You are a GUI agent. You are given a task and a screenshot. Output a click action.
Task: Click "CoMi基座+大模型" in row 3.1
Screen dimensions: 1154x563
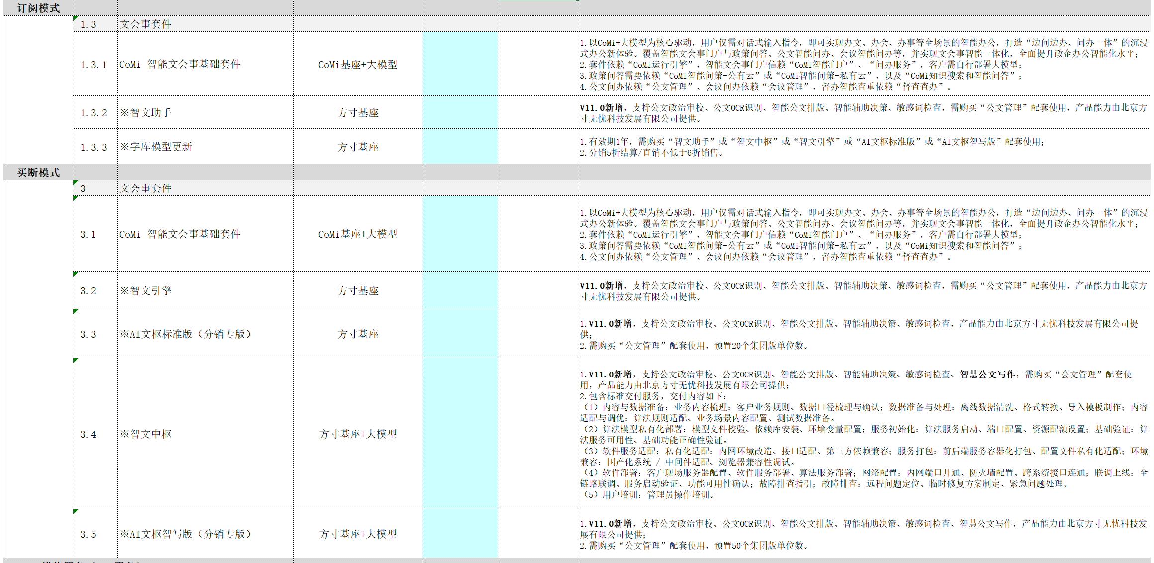tap(357, 234)
